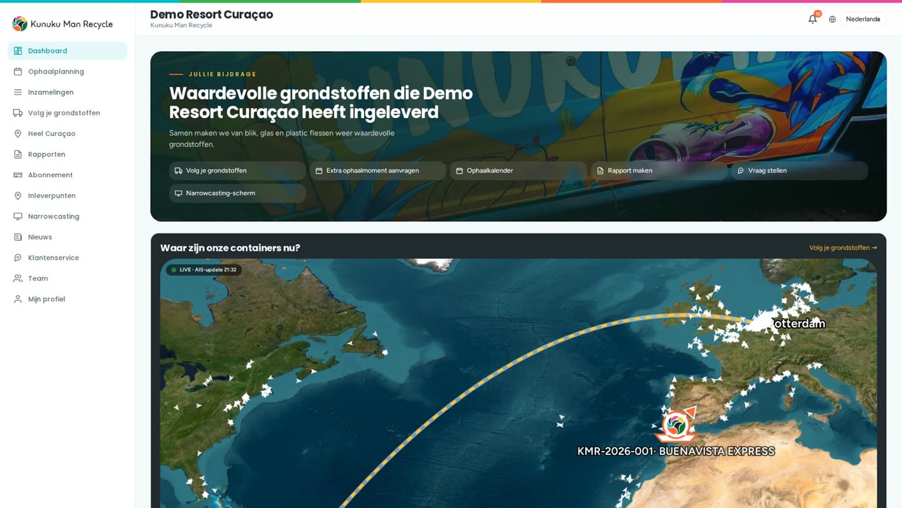Open the Ophaalkalender button
This screenshot has width=902, height=508.
(x=518, y=171)
